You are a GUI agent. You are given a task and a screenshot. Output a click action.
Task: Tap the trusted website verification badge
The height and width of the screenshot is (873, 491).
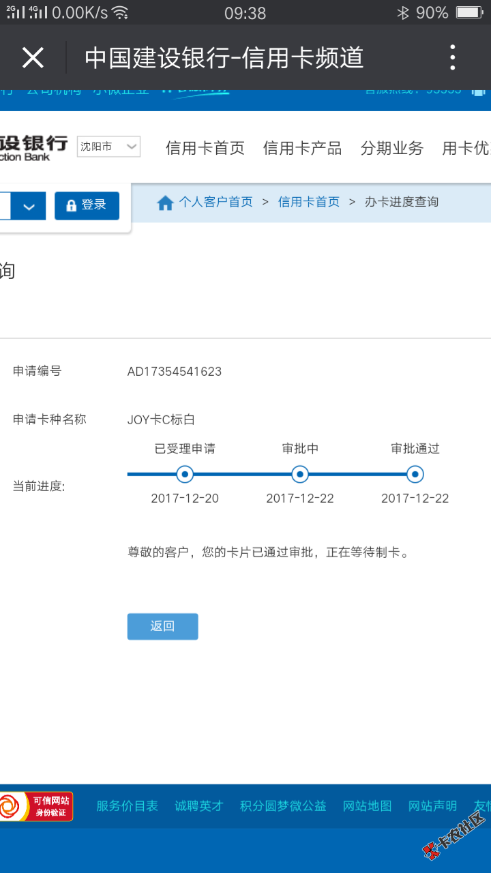(36, 806)
